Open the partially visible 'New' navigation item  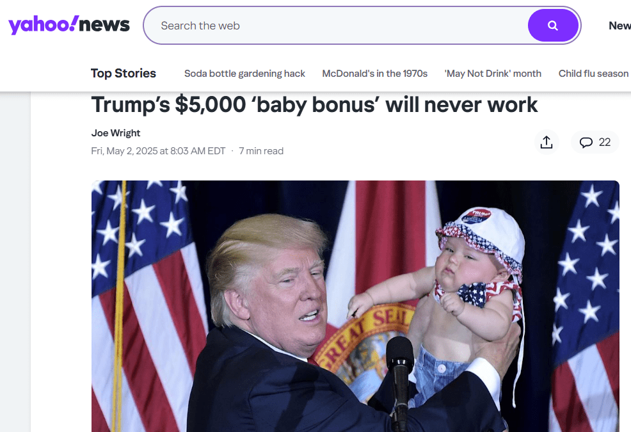[619, 26]
